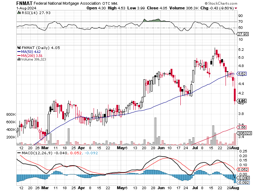Click the 0.15 MACD axis label
253x191 pixels.
243,160
